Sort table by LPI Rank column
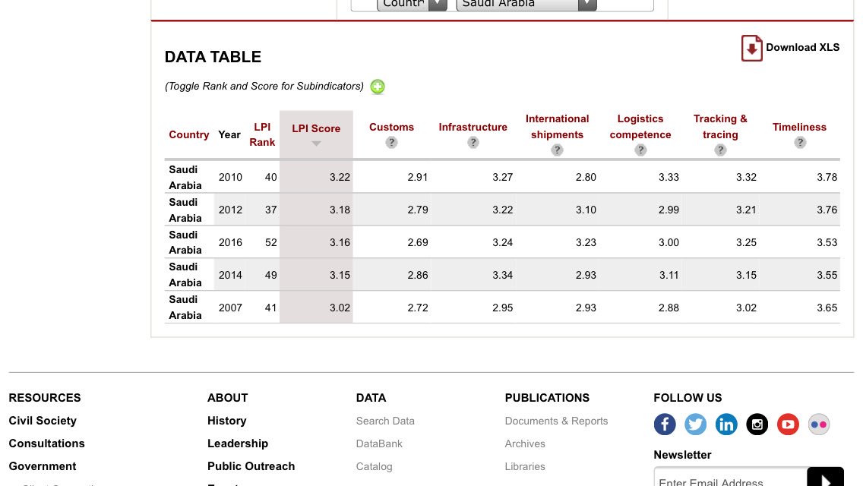Viewport: 863px width, 486px height. pos(262,135)
